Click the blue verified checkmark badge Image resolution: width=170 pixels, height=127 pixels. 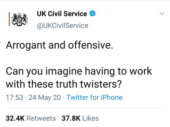click(92, 13)
